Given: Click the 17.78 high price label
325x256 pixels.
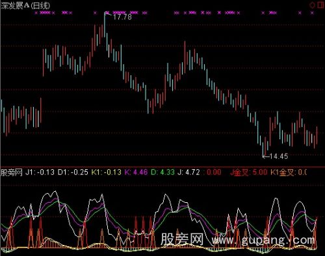Looking at the screenshot, I should pos(122,17).
